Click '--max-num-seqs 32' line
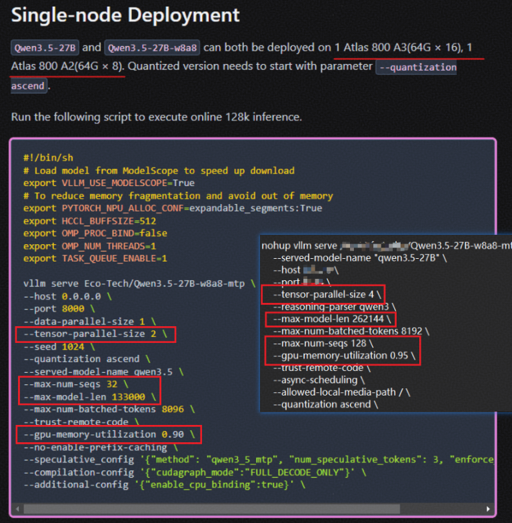The width and height of the screenshot is (512, 523). [76, 384]
